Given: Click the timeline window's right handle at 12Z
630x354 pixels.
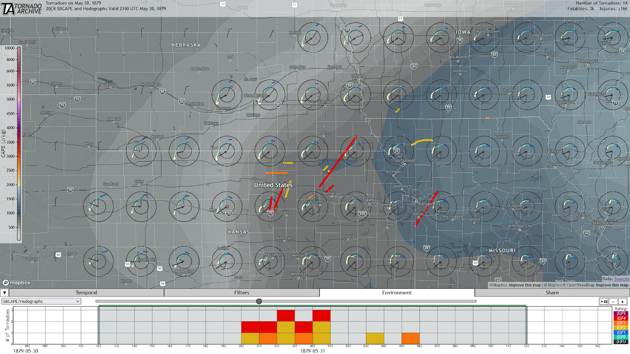Looking at the screenshot, I should click(x=526, y=325).
